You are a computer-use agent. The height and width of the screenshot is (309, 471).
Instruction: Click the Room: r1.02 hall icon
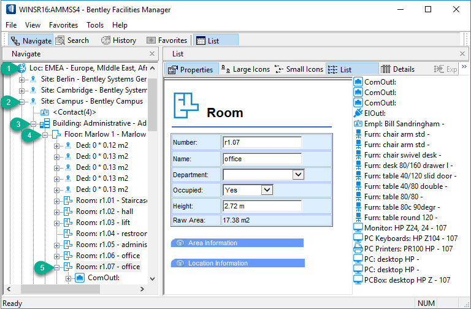(68, 212)
